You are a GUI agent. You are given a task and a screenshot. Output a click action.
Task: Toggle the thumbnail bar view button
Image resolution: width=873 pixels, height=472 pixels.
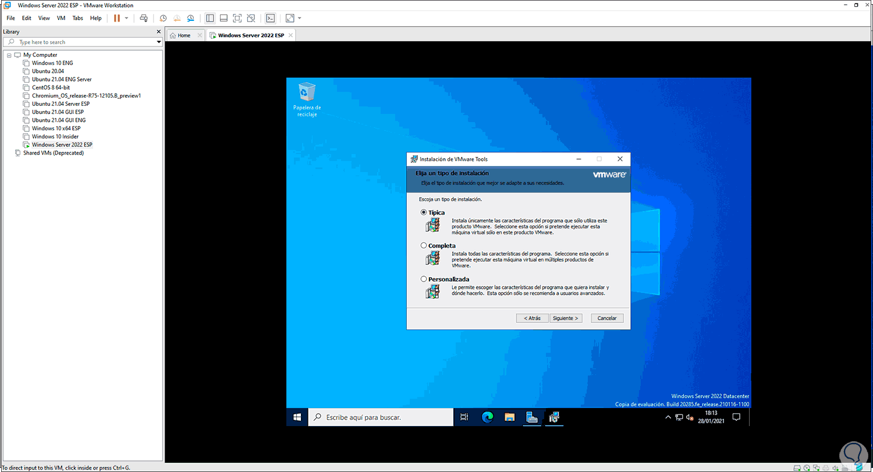(x=223, y=18)
